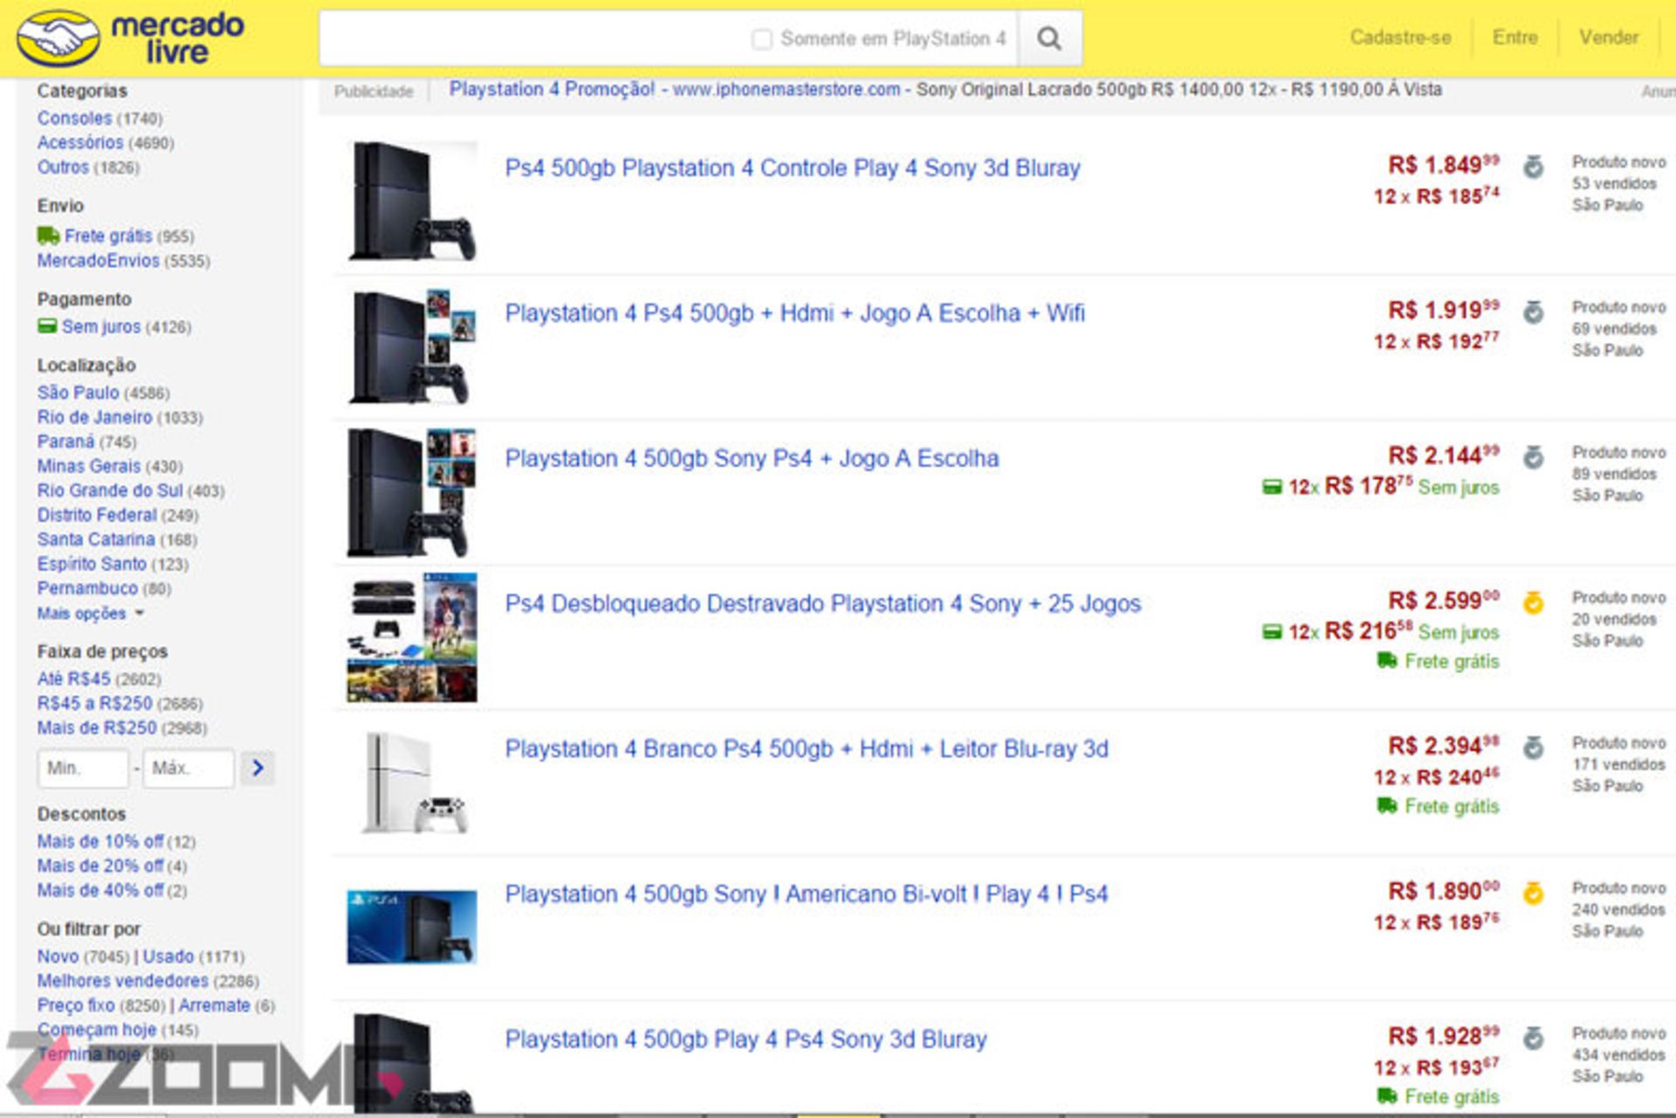Screen dimensions: 1676x1118
Task: Click the Mín. price input field
Action: click(83, 768)
